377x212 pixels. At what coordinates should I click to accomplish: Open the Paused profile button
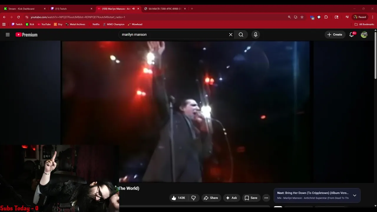(360, 17)
